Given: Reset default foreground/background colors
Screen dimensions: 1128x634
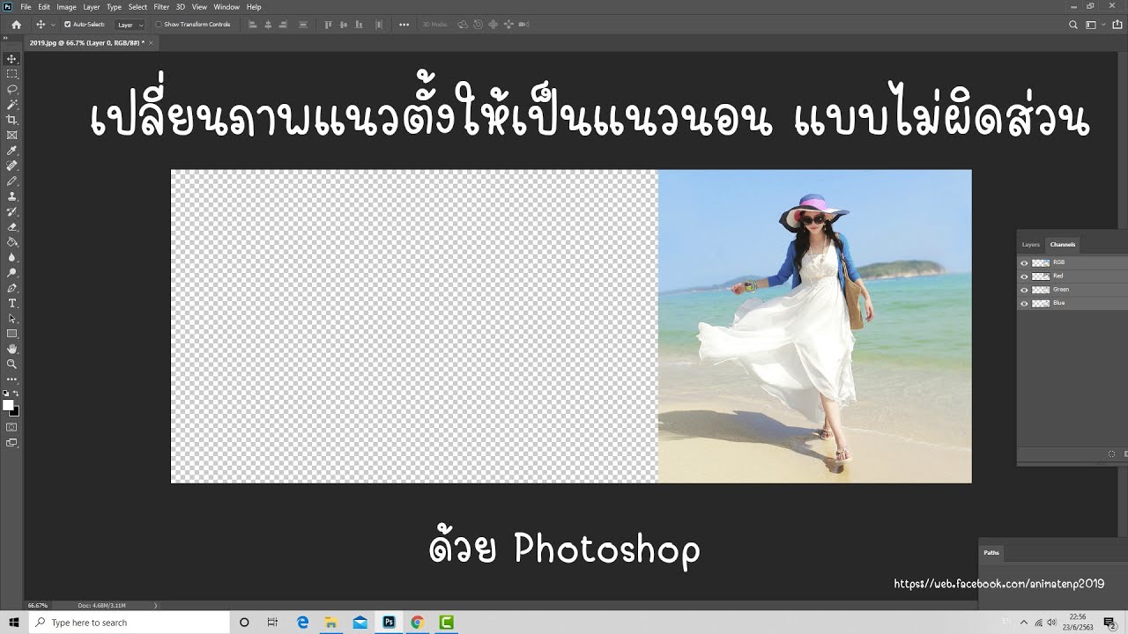Looking at the screenshot, I should [5, 394].
